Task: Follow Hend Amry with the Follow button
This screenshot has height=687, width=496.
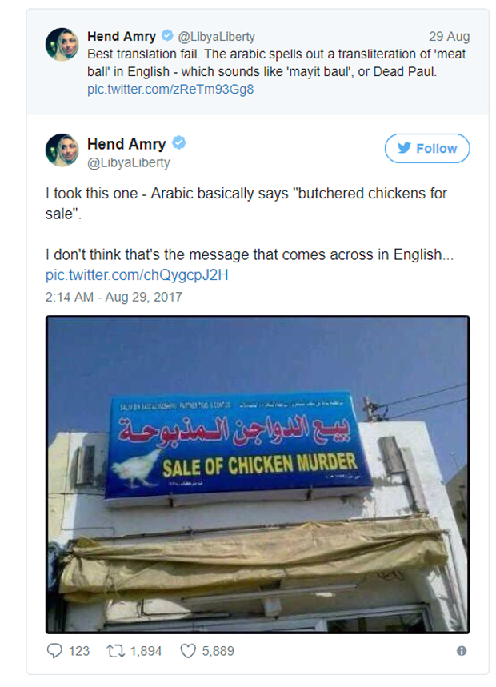Action: (x=426, y=148)
